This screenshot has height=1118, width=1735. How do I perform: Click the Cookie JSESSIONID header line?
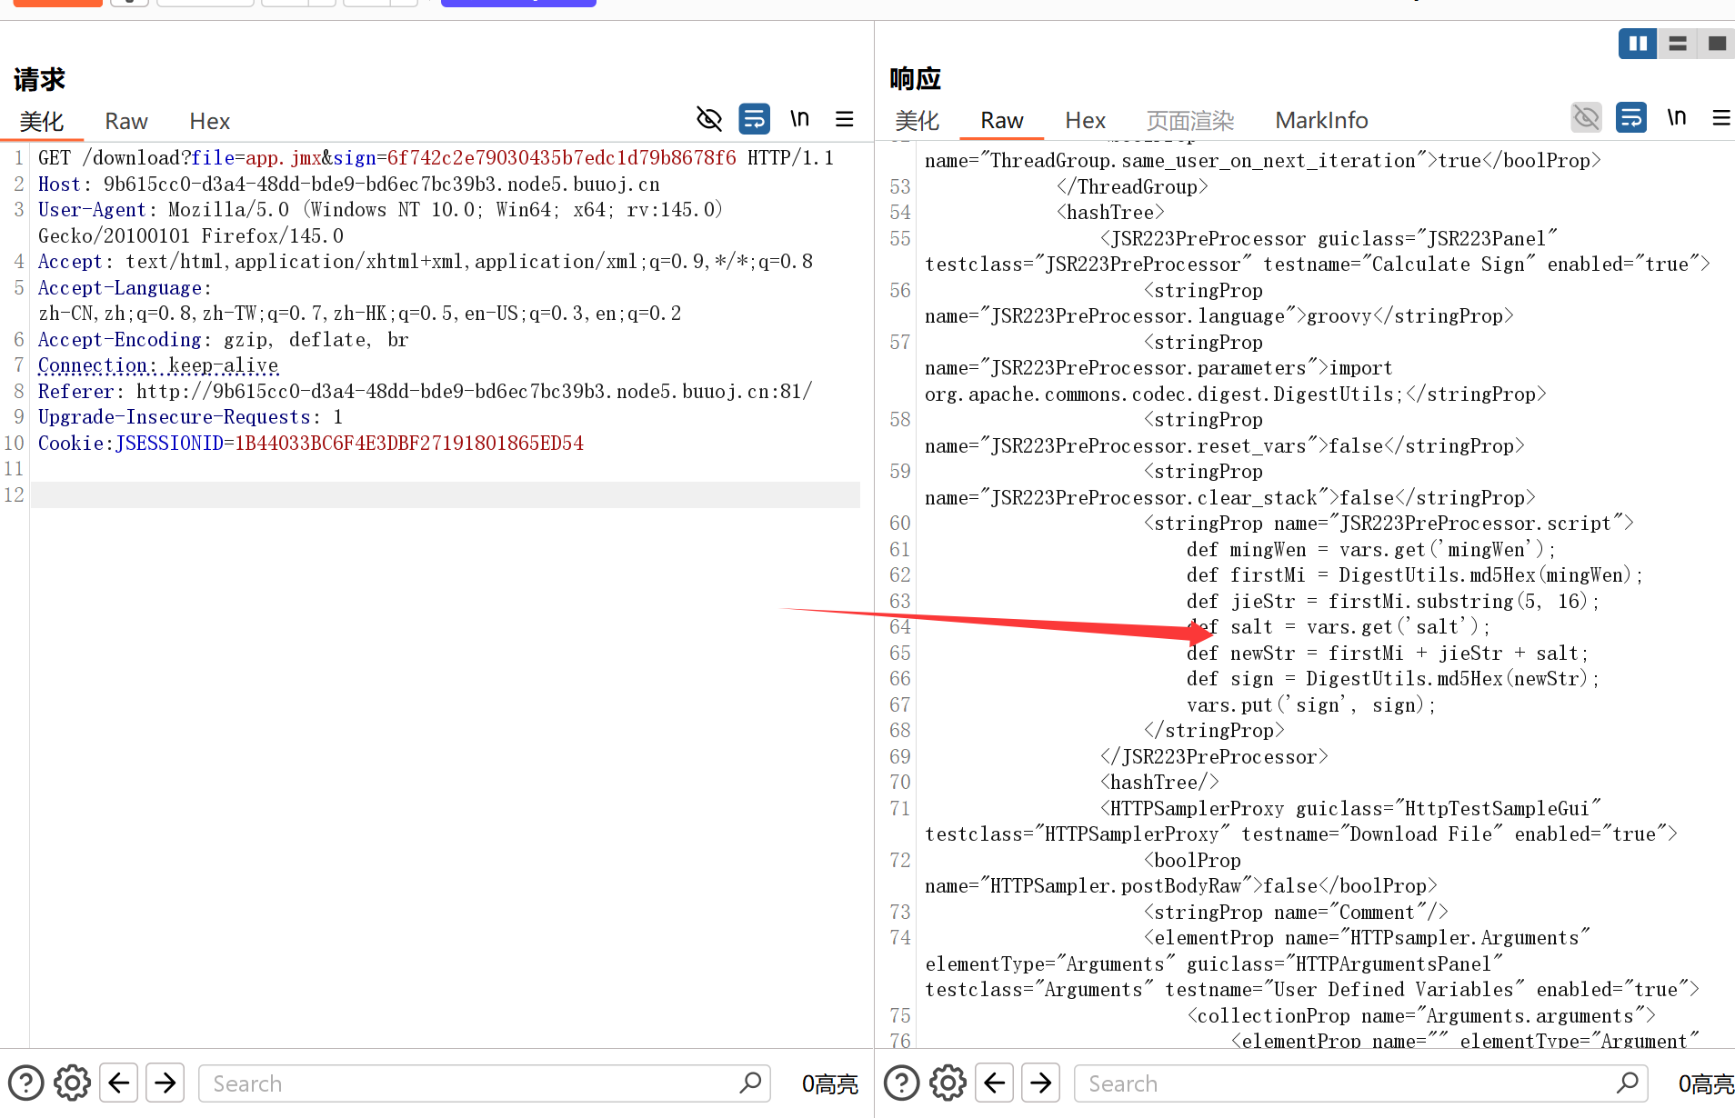click(x=311, y=444)
